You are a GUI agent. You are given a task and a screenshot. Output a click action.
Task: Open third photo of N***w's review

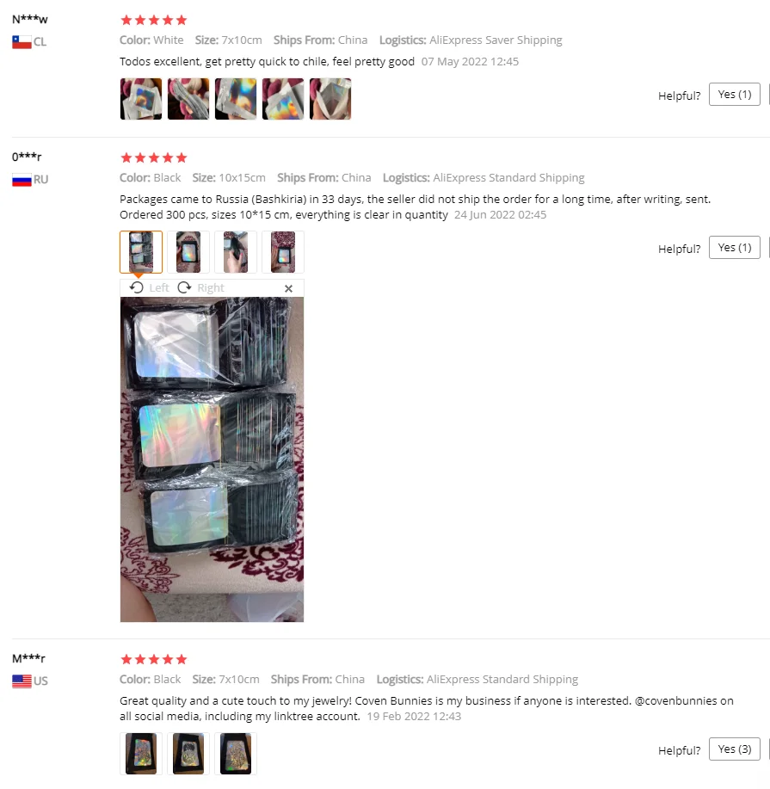pyautogui.click(x=236, y=99)
